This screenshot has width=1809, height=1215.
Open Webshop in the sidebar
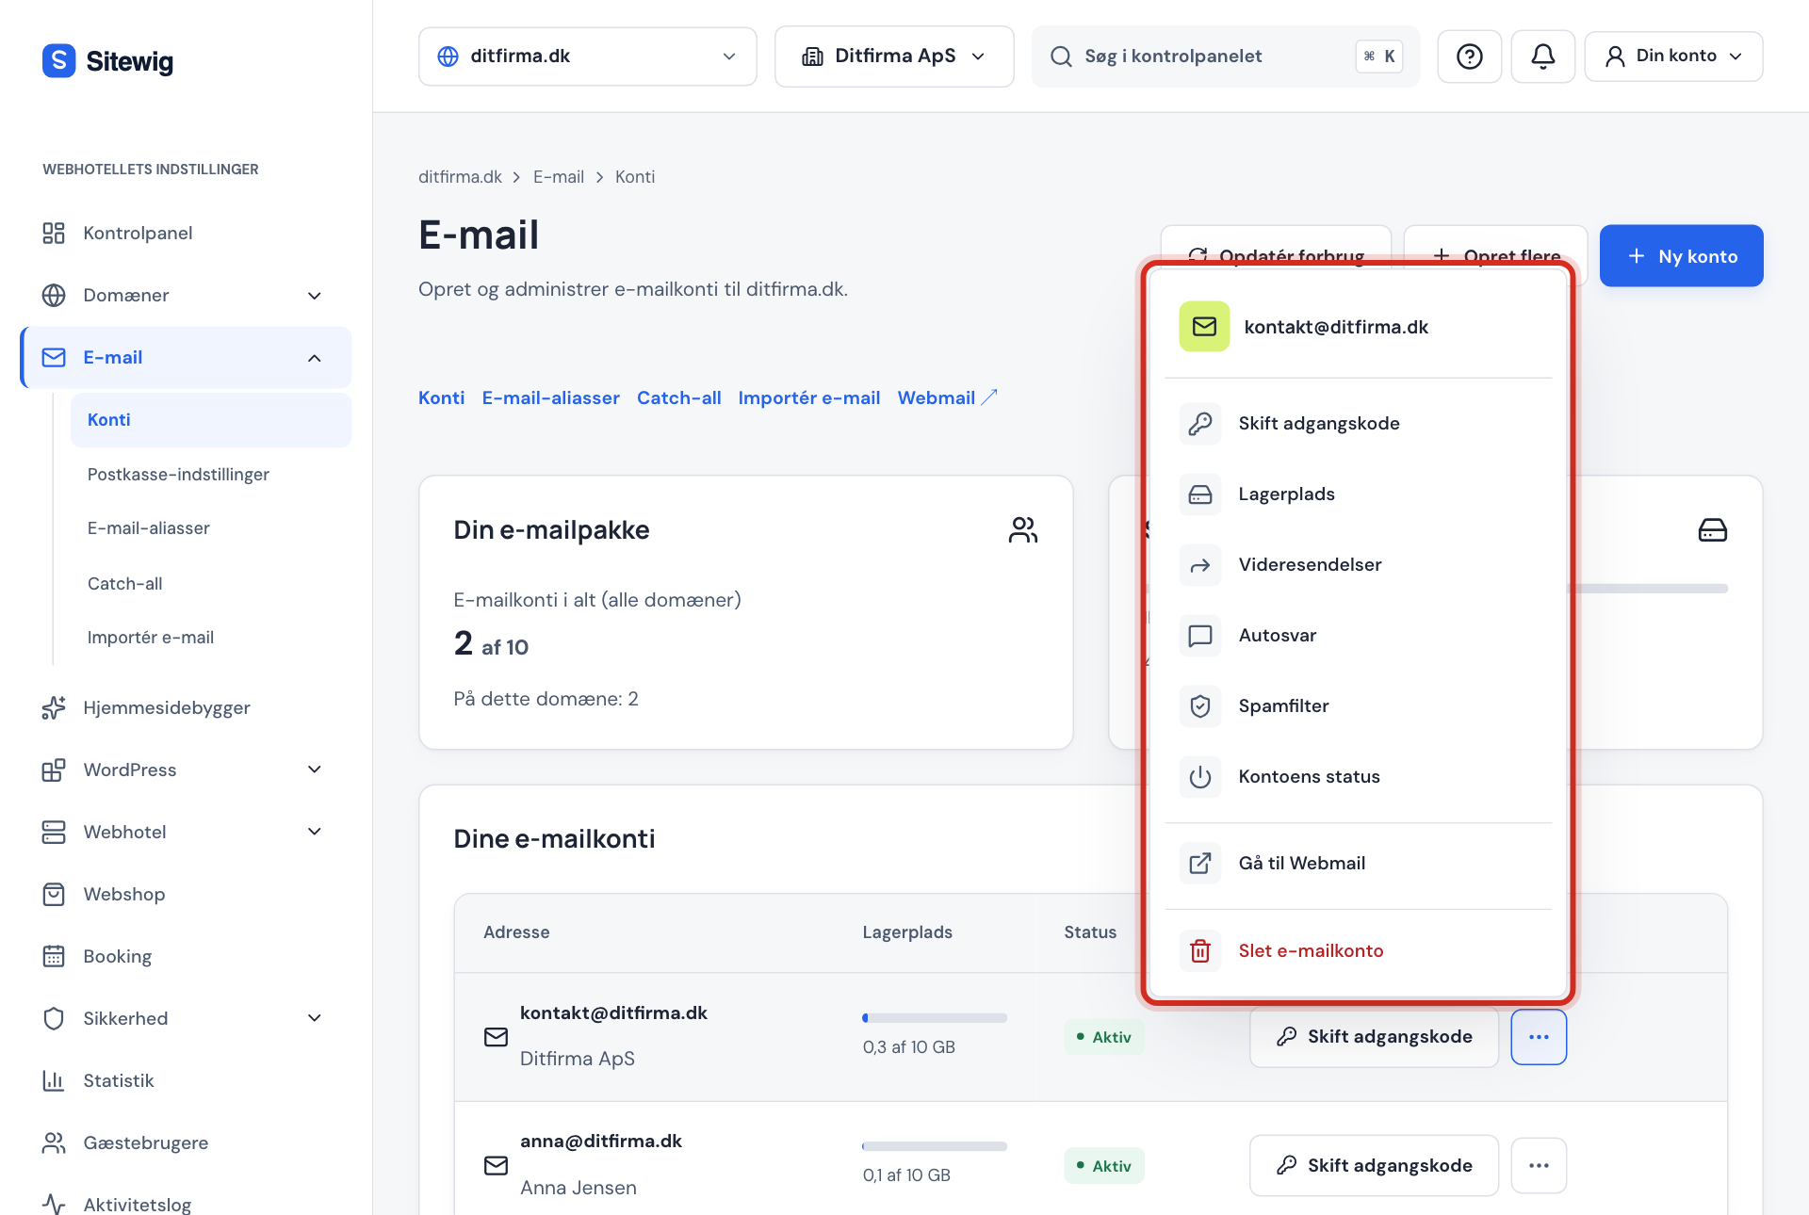coord(186,894)
